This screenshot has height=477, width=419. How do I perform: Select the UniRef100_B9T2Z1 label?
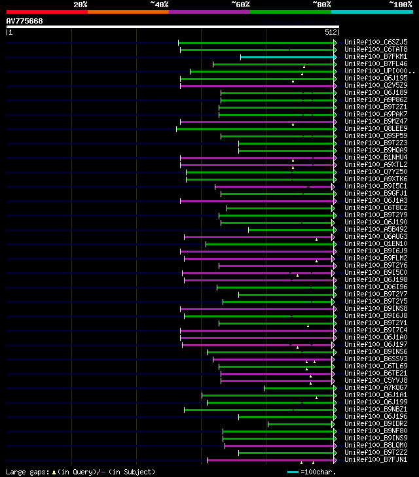pos(376,107)
